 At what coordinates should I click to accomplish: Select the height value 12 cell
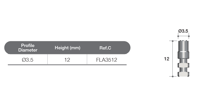[x=67, y=60]
